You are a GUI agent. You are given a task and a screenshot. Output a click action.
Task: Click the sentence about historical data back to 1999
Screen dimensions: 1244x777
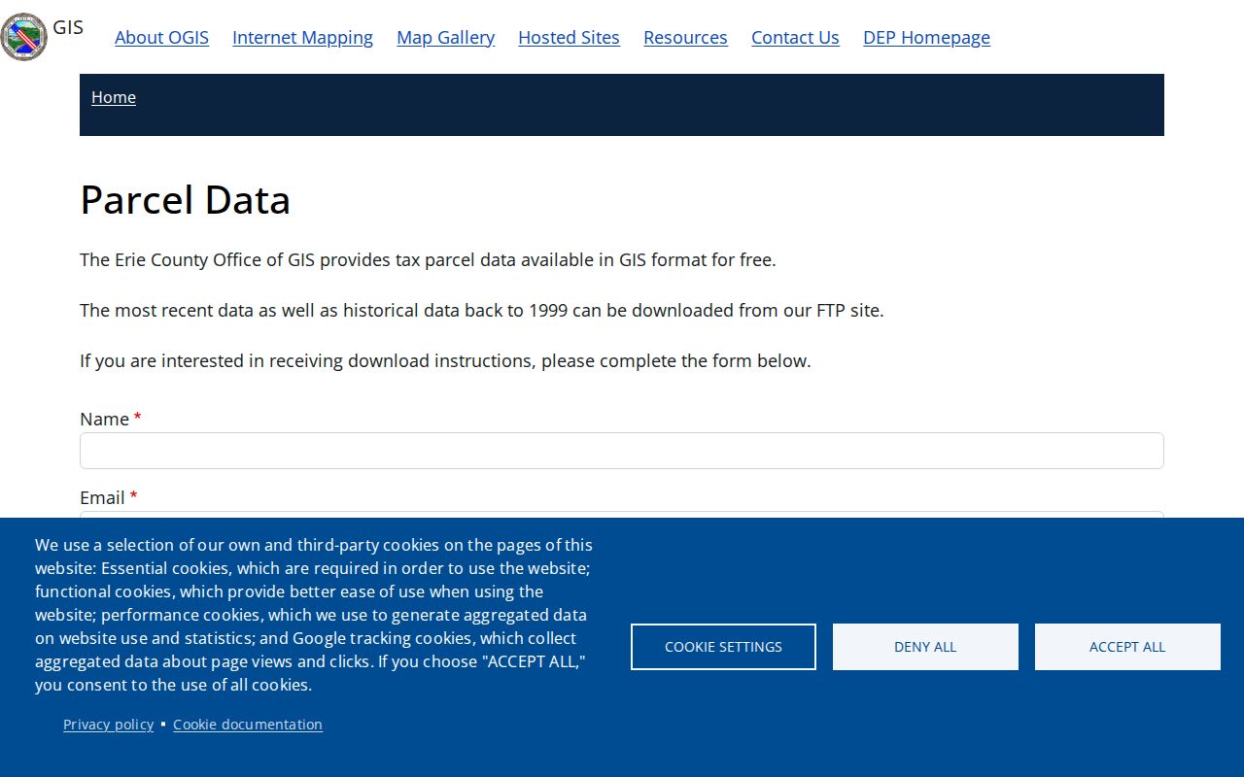coord(482,311)
